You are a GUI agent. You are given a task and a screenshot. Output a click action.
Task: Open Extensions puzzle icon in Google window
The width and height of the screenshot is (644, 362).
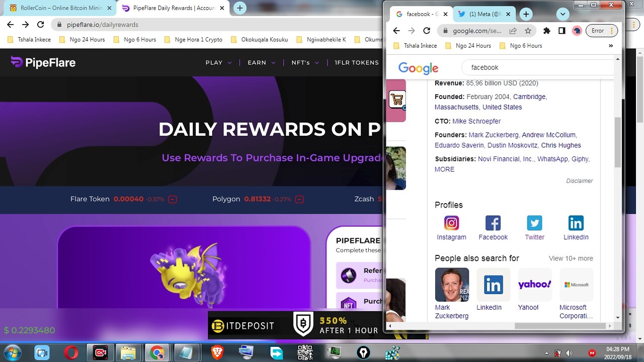click(546, 31)
